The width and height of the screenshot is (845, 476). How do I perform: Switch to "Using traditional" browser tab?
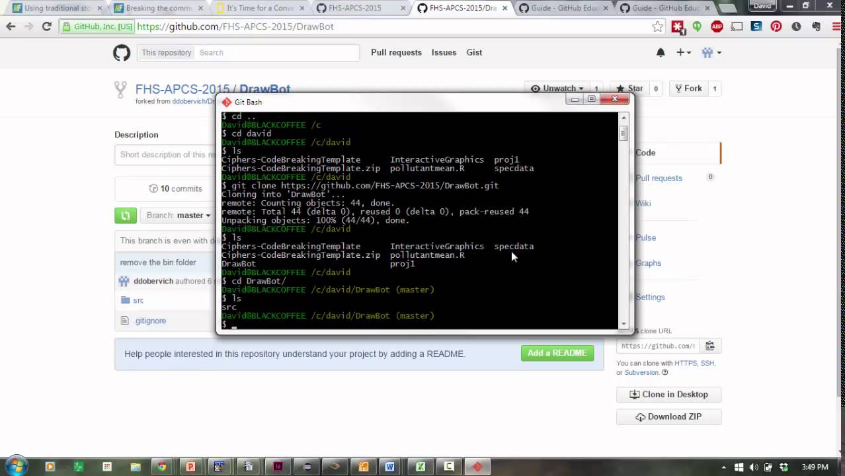point(56,8)
